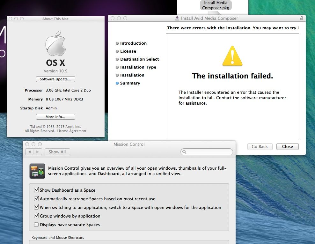This screenshot has height=244, width=315.
Task: Click the Version 10.9 text
Action: pyautogui.click(x=56, y=71)
